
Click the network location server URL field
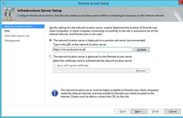(x=92, y=49)
